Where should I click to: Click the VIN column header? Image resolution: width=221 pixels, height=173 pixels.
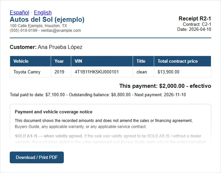(x=102, y=61)
